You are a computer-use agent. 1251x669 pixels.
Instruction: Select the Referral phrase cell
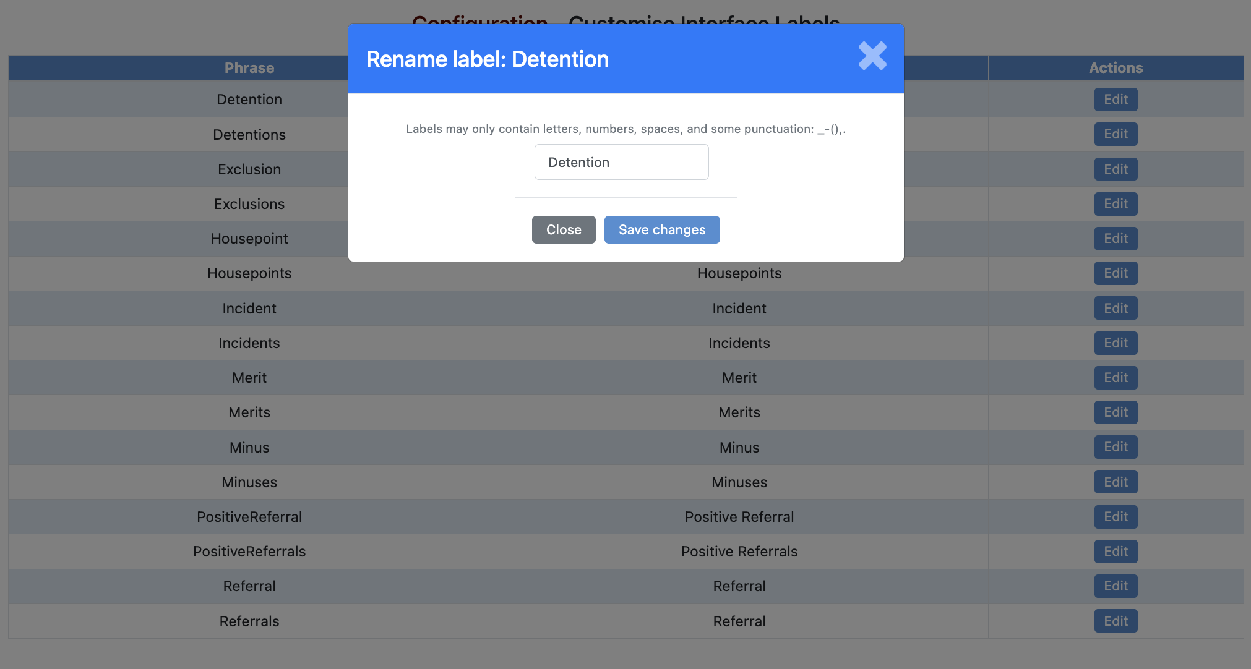(249, 586)
